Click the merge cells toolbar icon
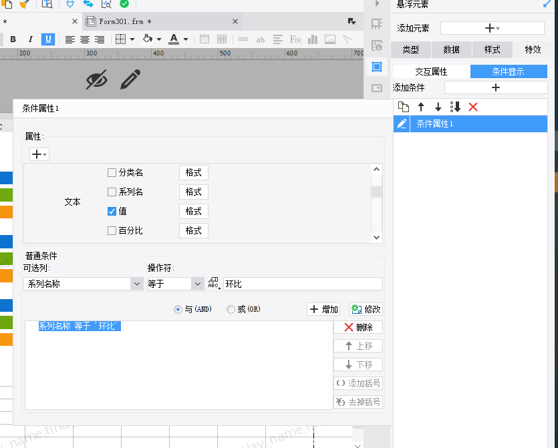The image size is (558, 448). pos(204,39)
